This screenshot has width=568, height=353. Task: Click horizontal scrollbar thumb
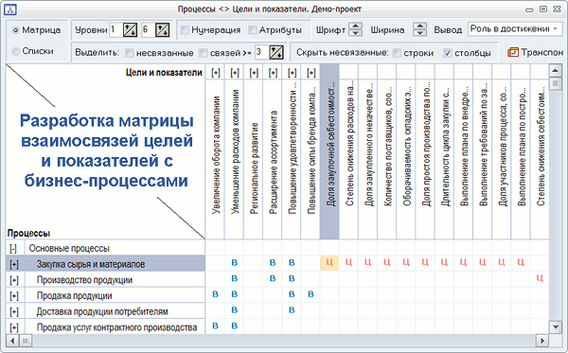pos(26,341)
